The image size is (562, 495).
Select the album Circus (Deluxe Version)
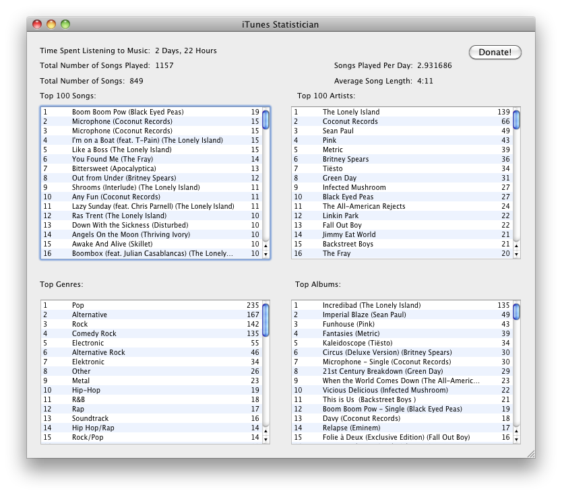(x=402, y=352)
